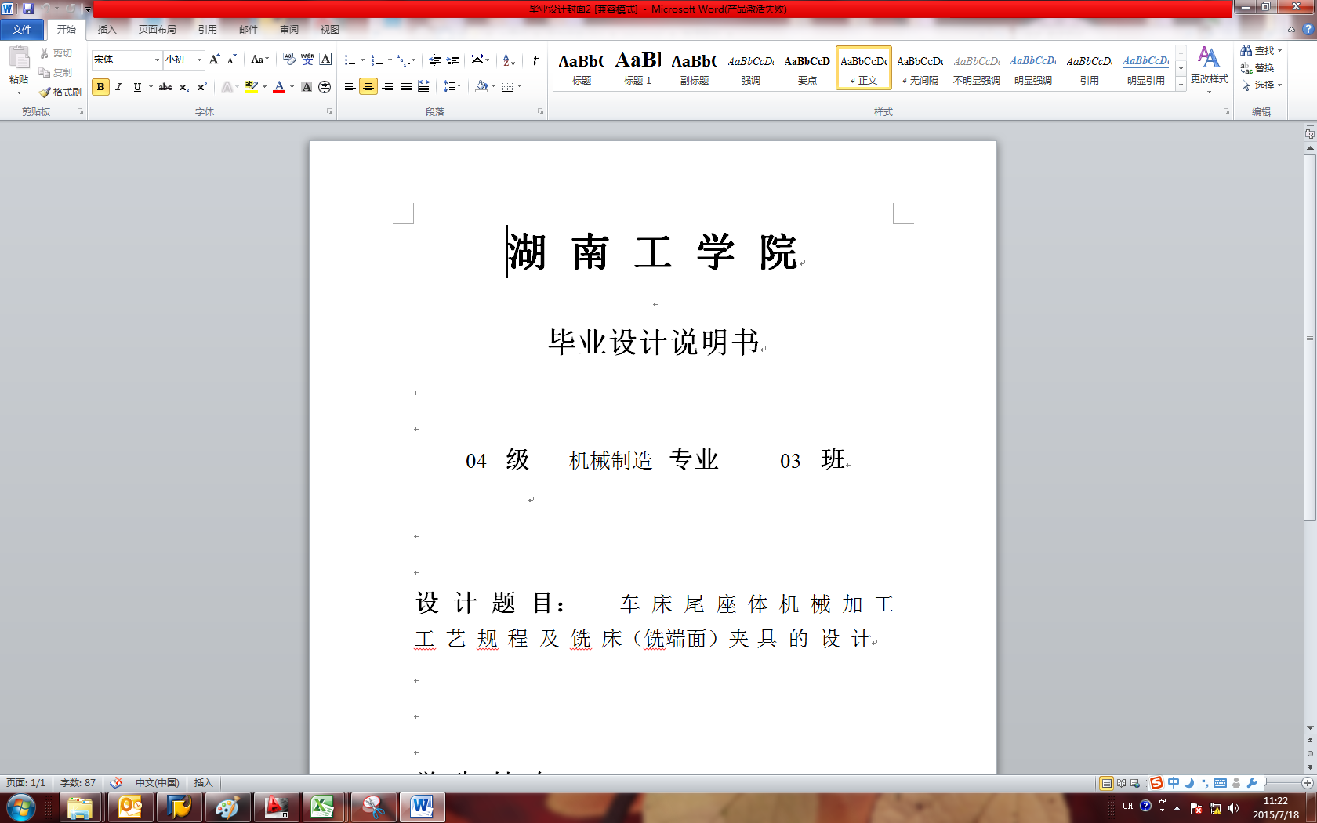Switch to the Insert tab
The height and width of the screenshot is (823, 1317).
(107, 30)
